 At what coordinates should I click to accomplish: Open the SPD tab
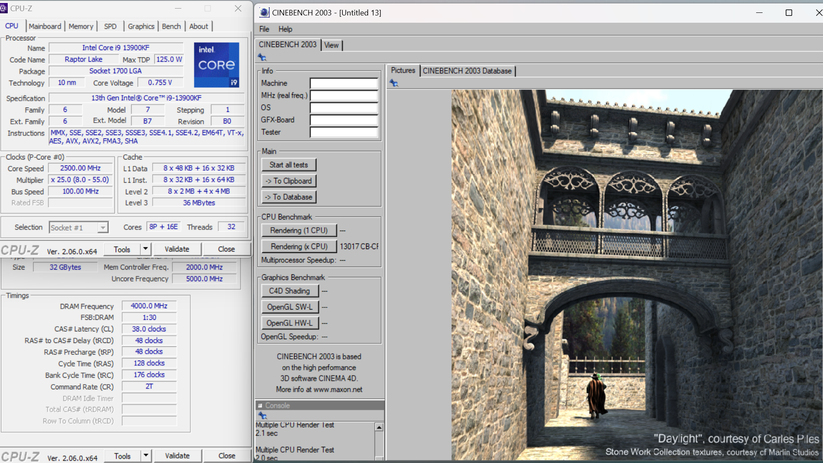110,26
